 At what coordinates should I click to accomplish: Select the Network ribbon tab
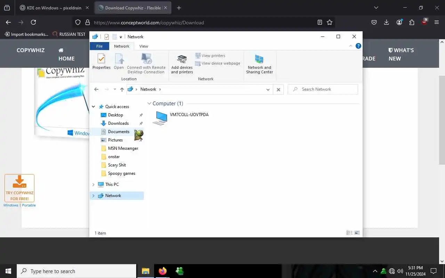coord(122,46)
